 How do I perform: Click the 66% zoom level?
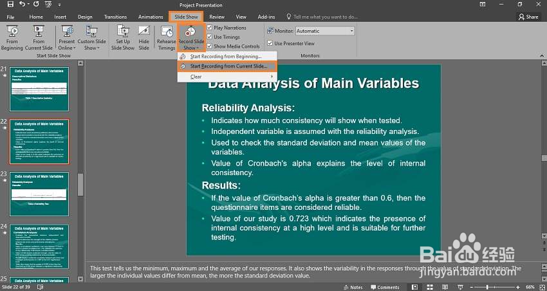(530, 287)
